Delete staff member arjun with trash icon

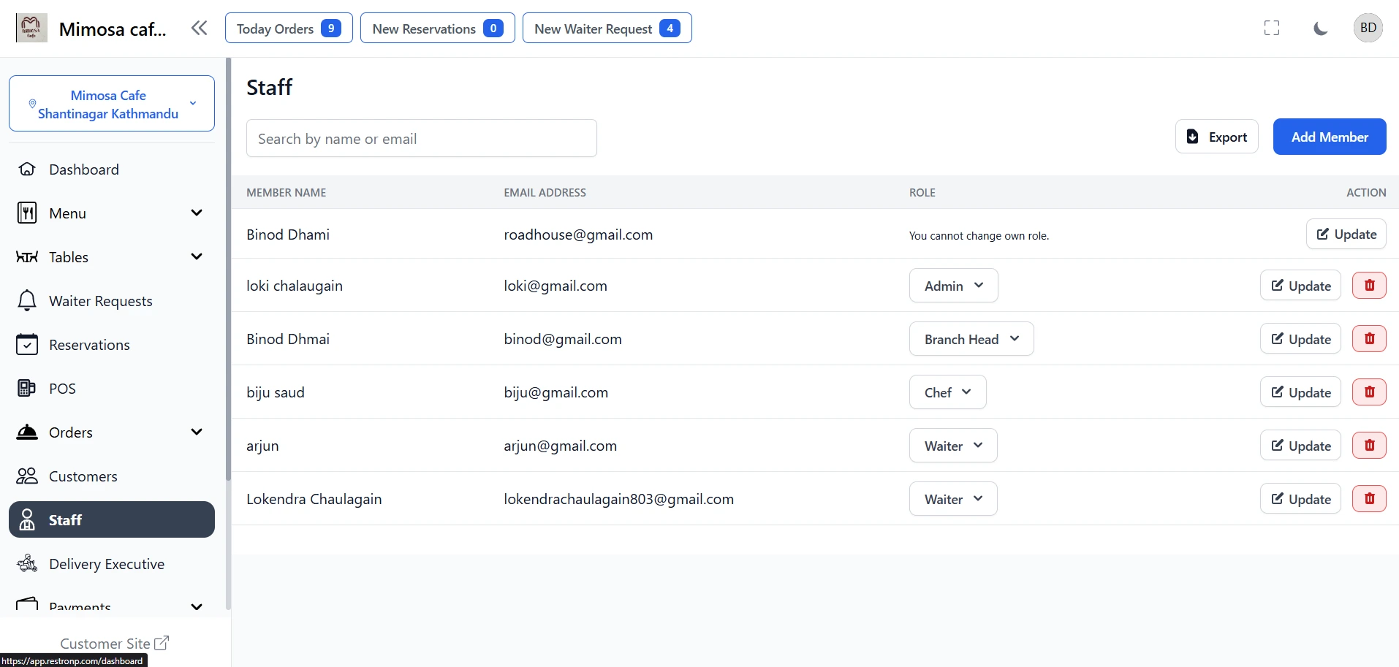1368,446
